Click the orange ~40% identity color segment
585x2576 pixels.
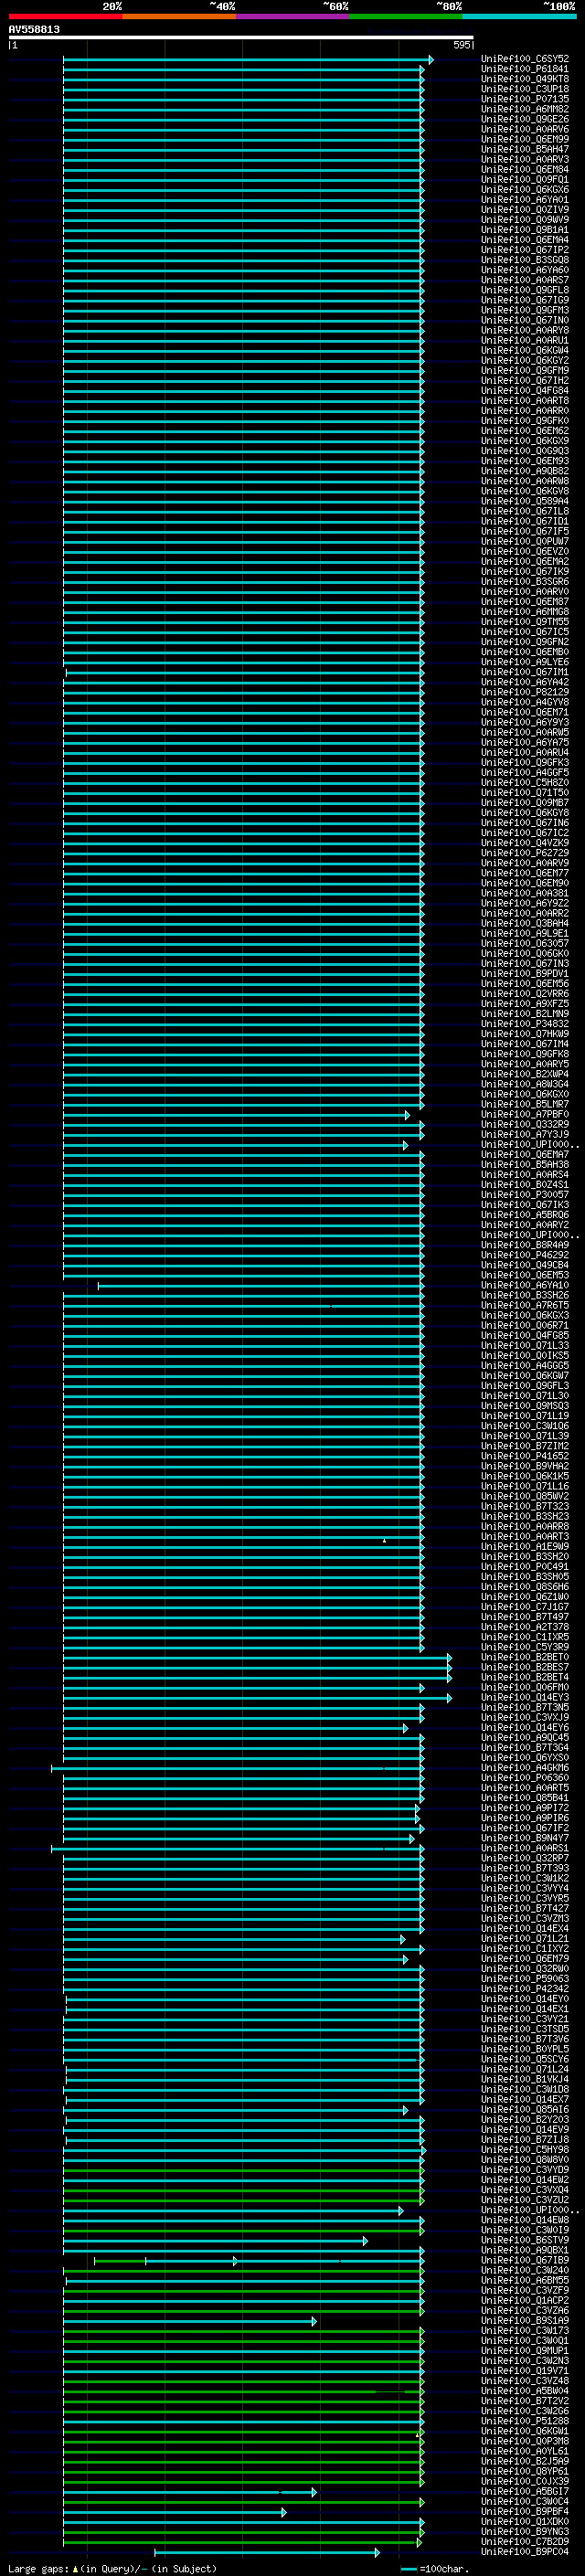click(179, 16)
